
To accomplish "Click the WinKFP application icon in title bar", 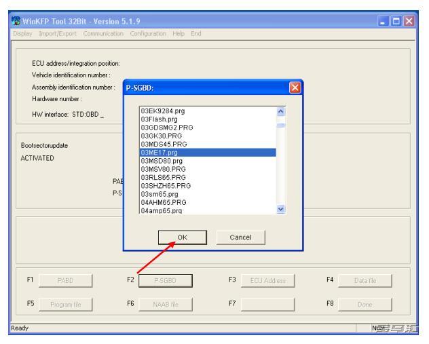I will [x=16, y=21].
